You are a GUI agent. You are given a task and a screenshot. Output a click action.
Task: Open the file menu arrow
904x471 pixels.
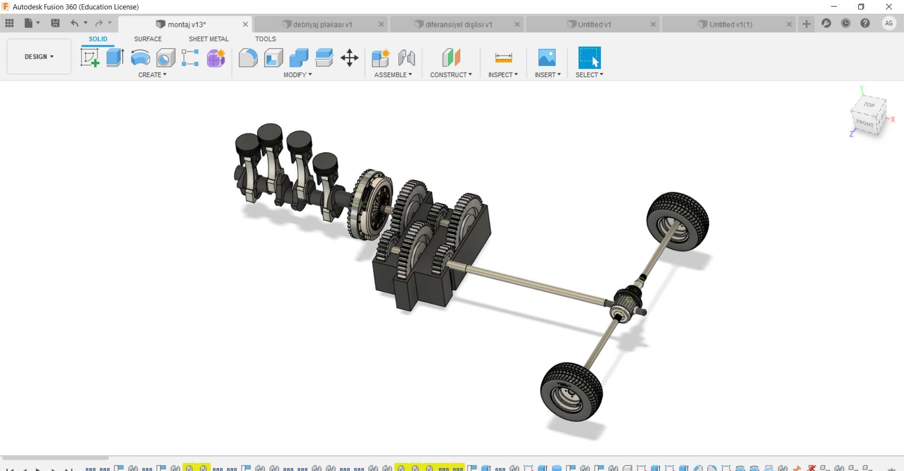pos(38,23)
